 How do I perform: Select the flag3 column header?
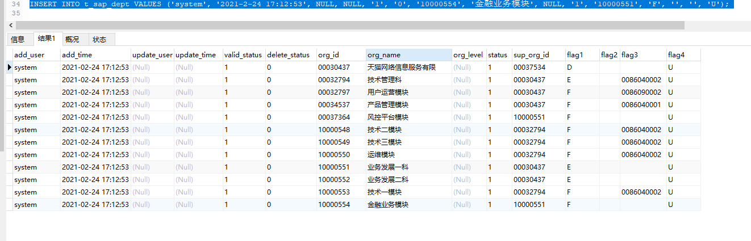[643, 55]
